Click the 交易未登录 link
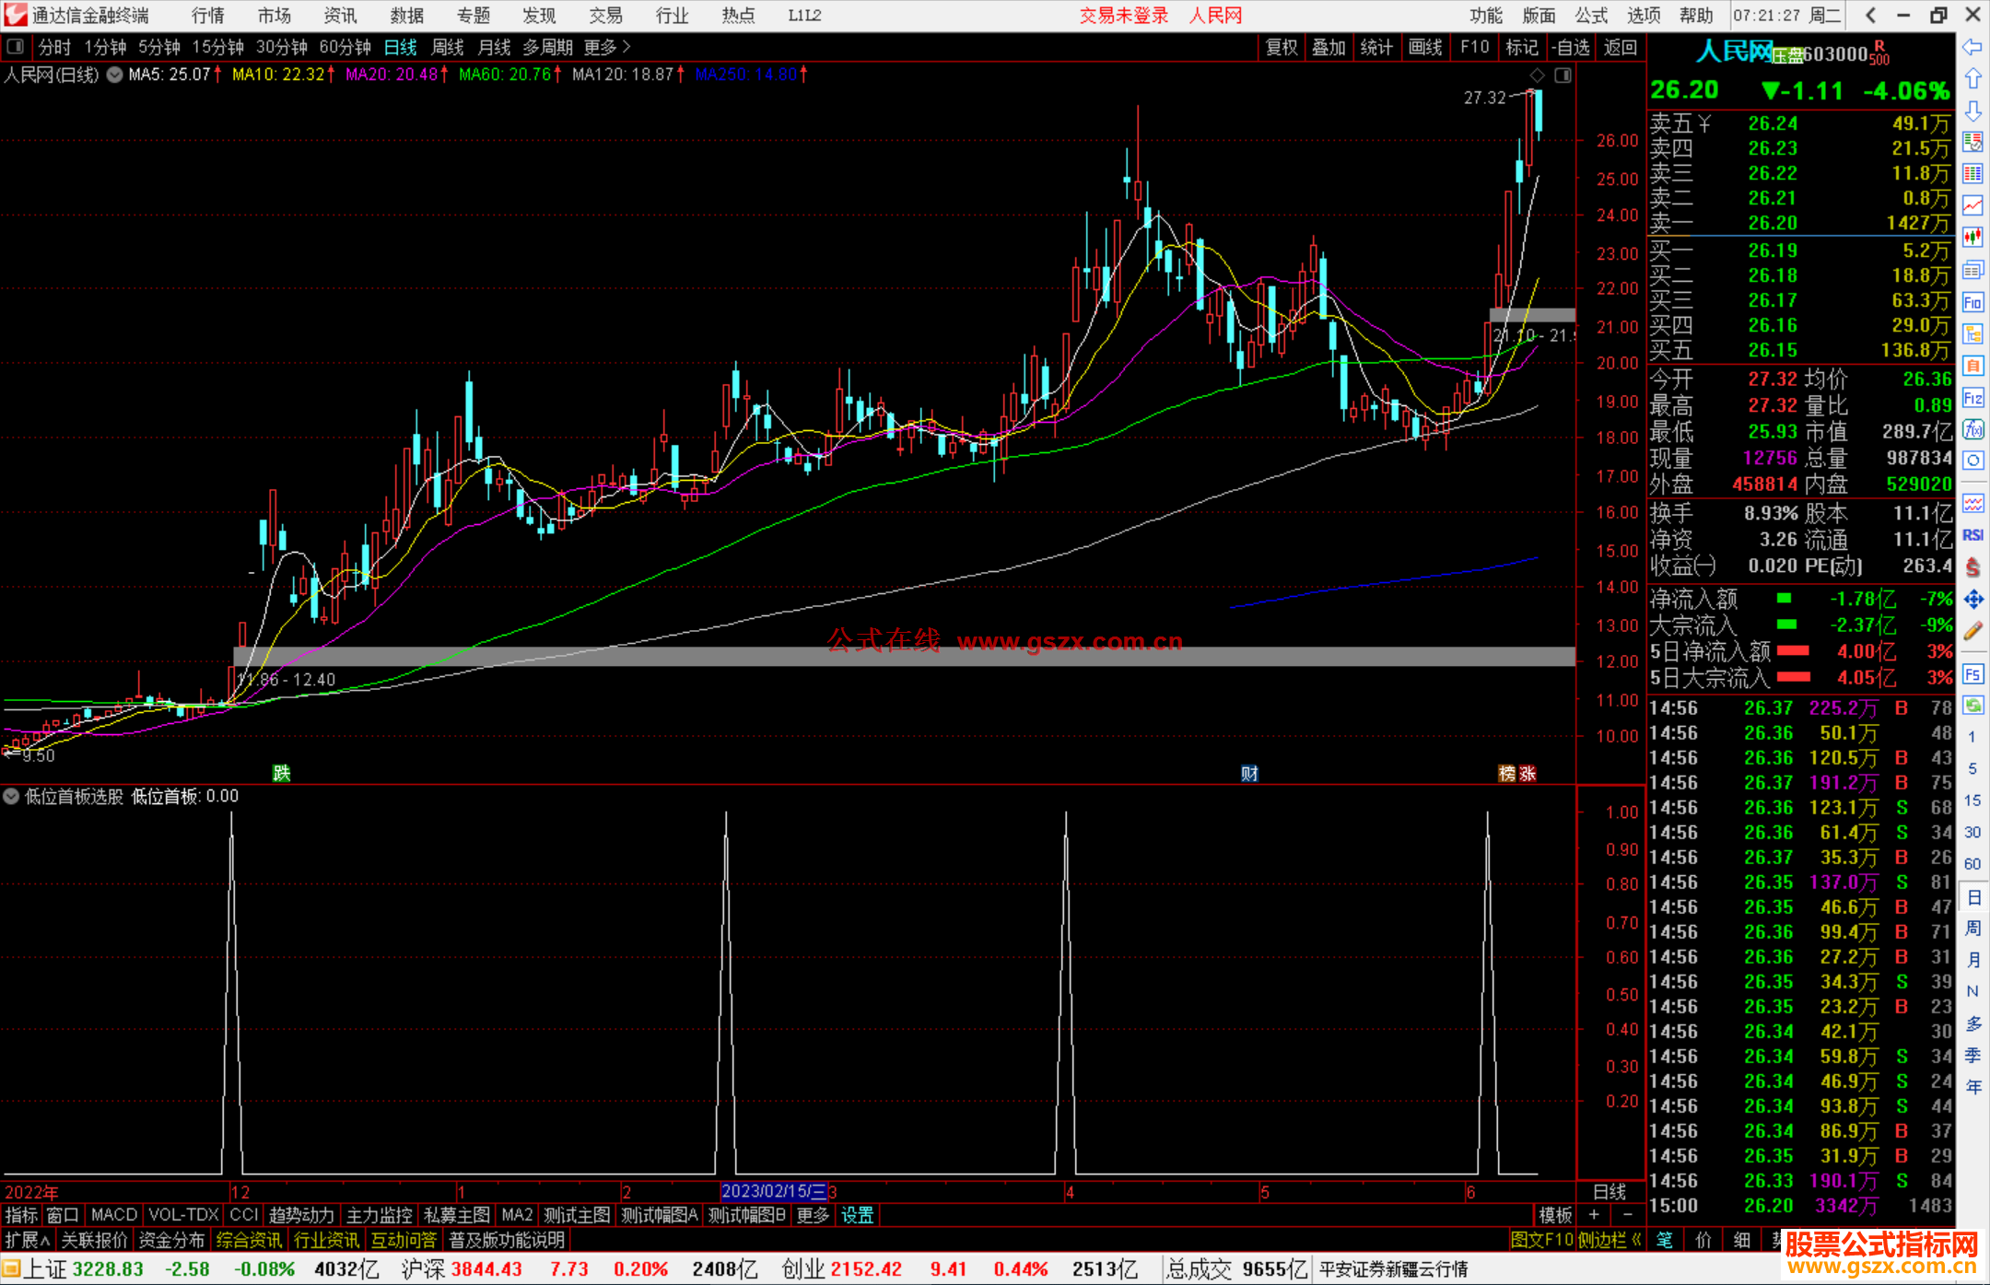Viewport: 1990px width, 1285px height. [x=1123, y=15]
